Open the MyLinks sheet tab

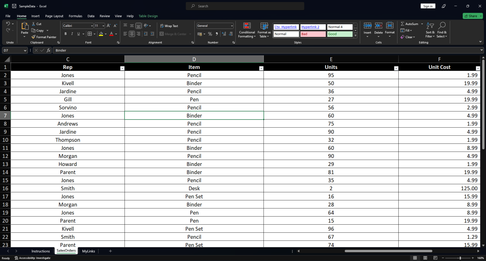tap(89, 251)
